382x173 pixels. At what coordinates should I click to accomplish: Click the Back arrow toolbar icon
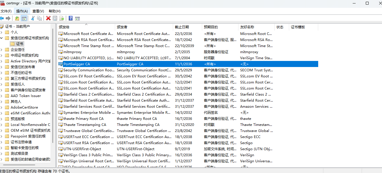2,18
